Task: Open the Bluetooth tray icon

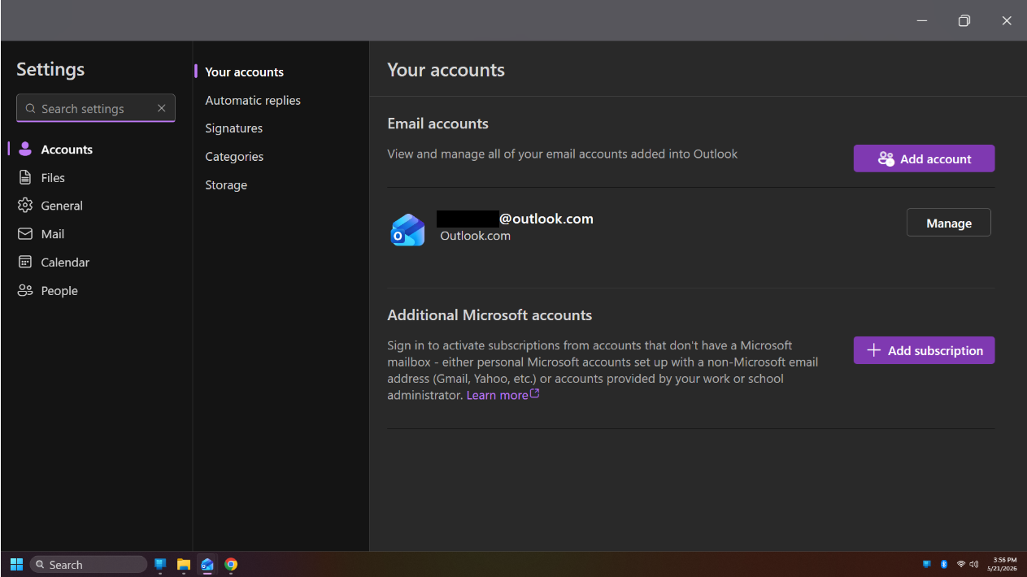Action: 944,564
